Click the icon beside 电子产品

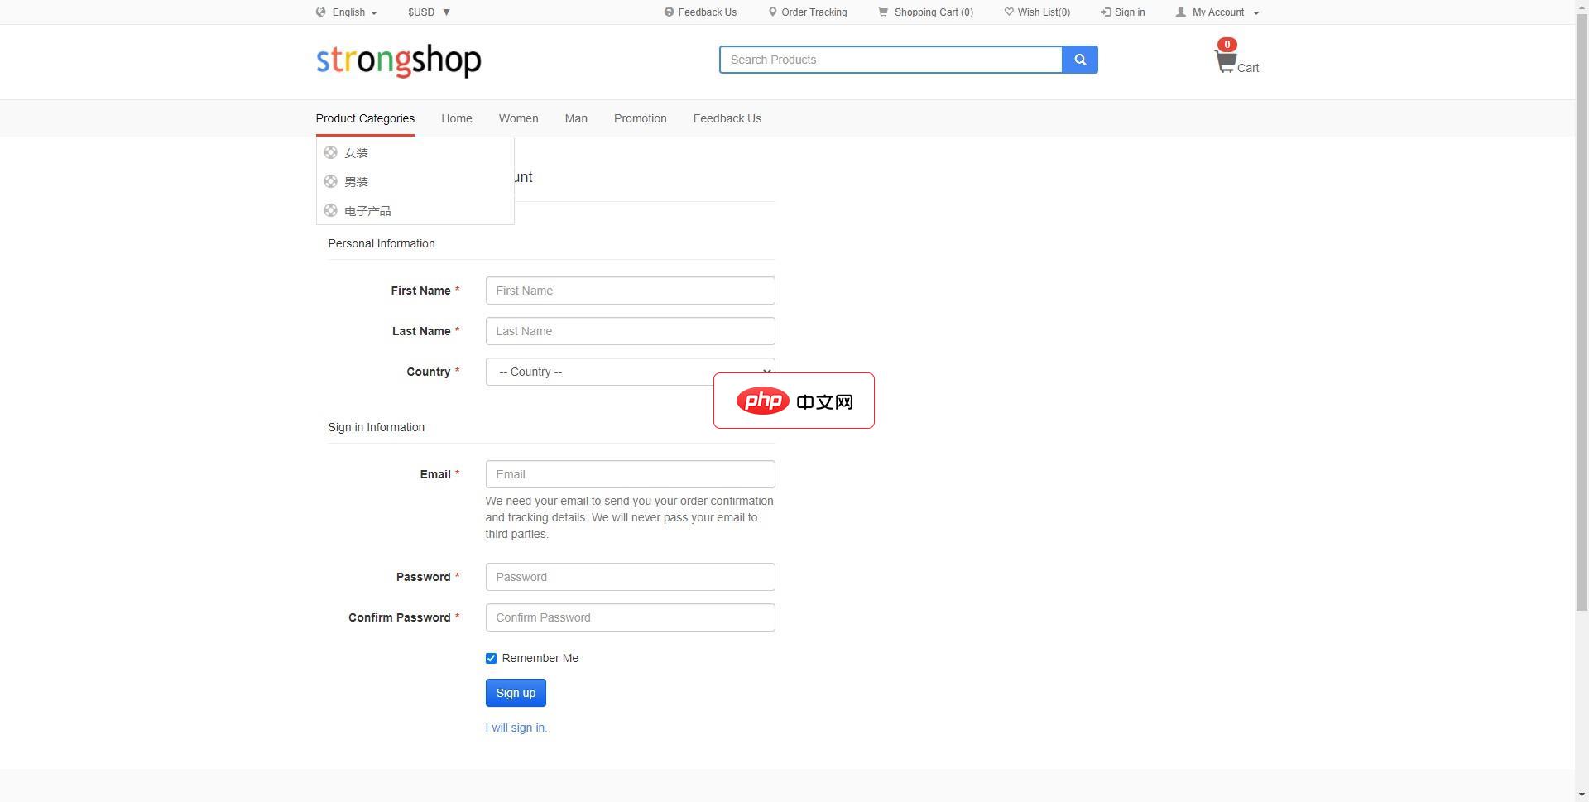[x=330, y=210]
